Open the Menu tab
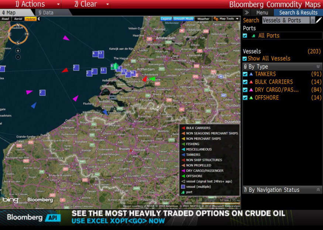Viewport: 323px width, 230px height. (x=262, y=13)
